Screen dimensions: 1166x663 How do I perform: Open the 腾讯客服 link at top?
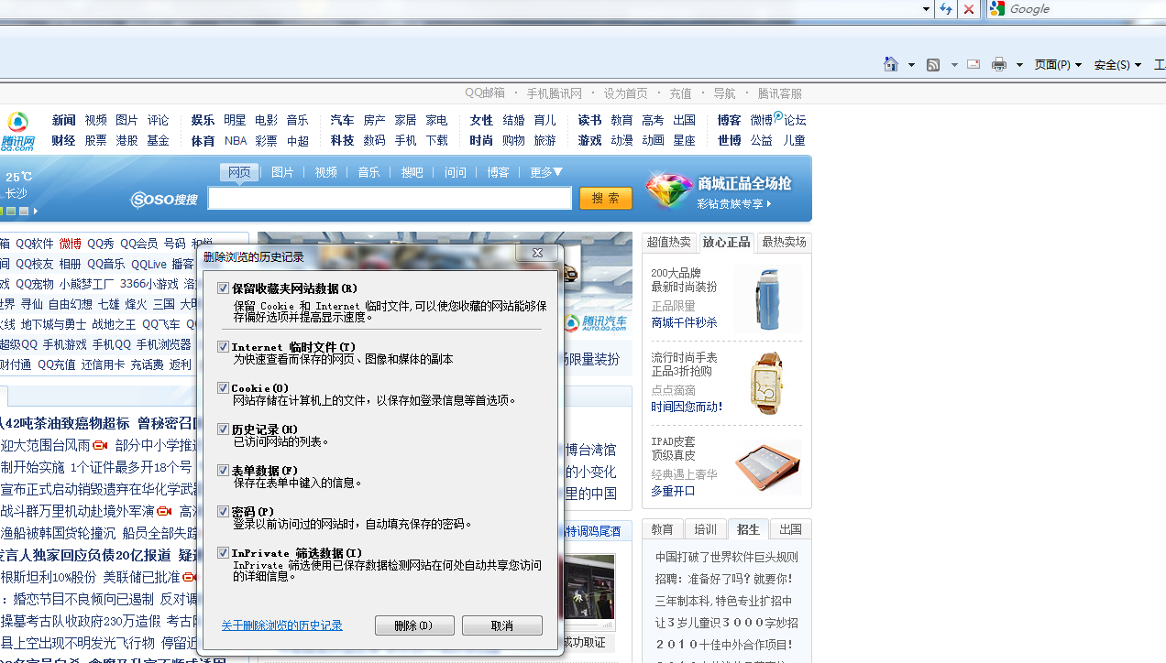pyautogui.click(x=780, y=93)
